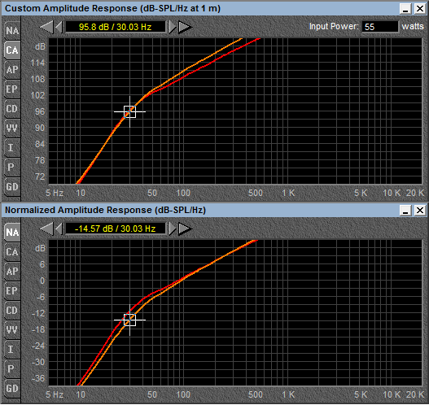
Task: Step cursor left with the small arrow in the top panel
Action: point(59,27)
